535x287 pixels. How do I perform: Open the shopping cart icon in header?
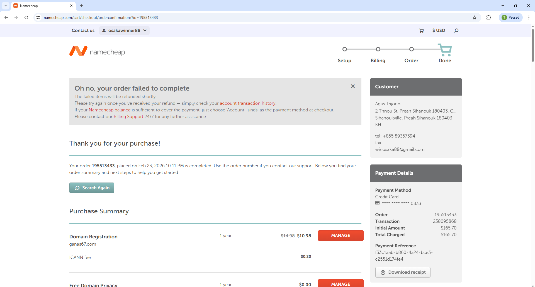coord(421,31)
